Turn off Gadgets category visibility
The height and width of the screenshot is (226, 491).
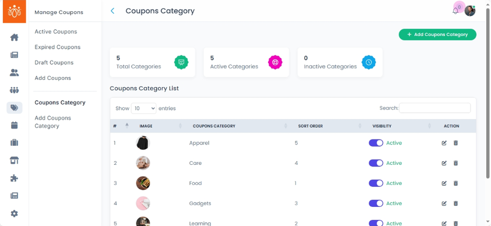point(376,203)
